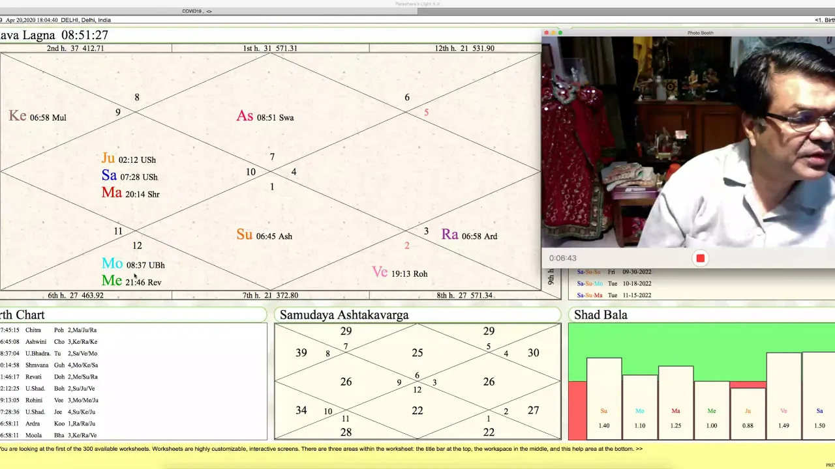Click the Me 1.00 Shad Bala bar
Viewport: 835px width, 469px height.
click(x=712, y=410)
